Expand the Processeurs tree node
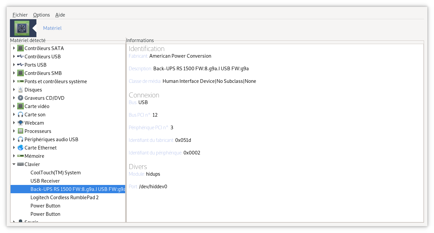This screenshot has height=233, width=434. (14, 131)
